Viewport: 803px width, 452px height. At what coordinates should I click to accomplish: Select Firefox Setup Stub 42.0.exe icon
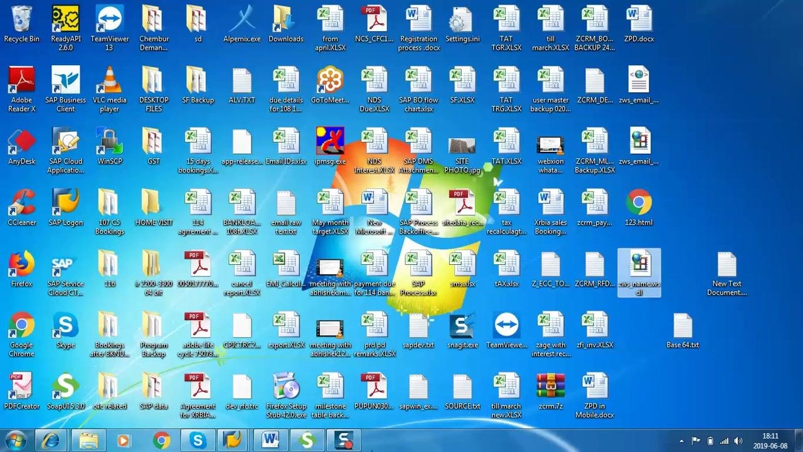tap(286, 395)
